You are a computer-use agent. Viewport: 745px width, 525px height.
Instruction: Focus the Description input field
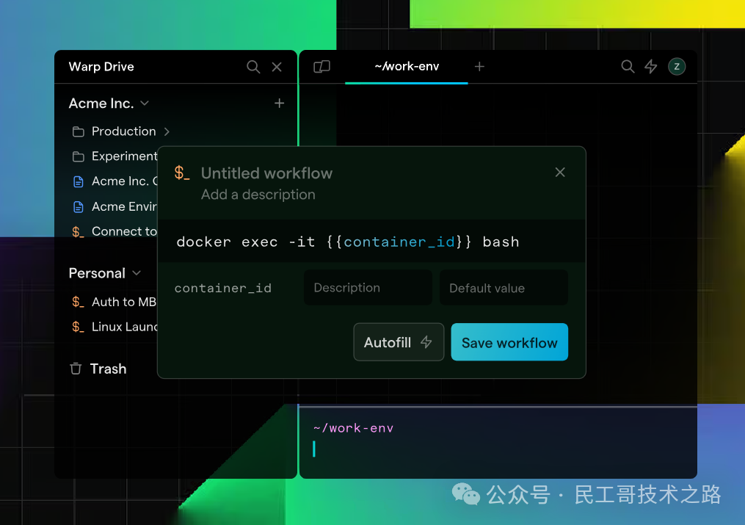368,288
